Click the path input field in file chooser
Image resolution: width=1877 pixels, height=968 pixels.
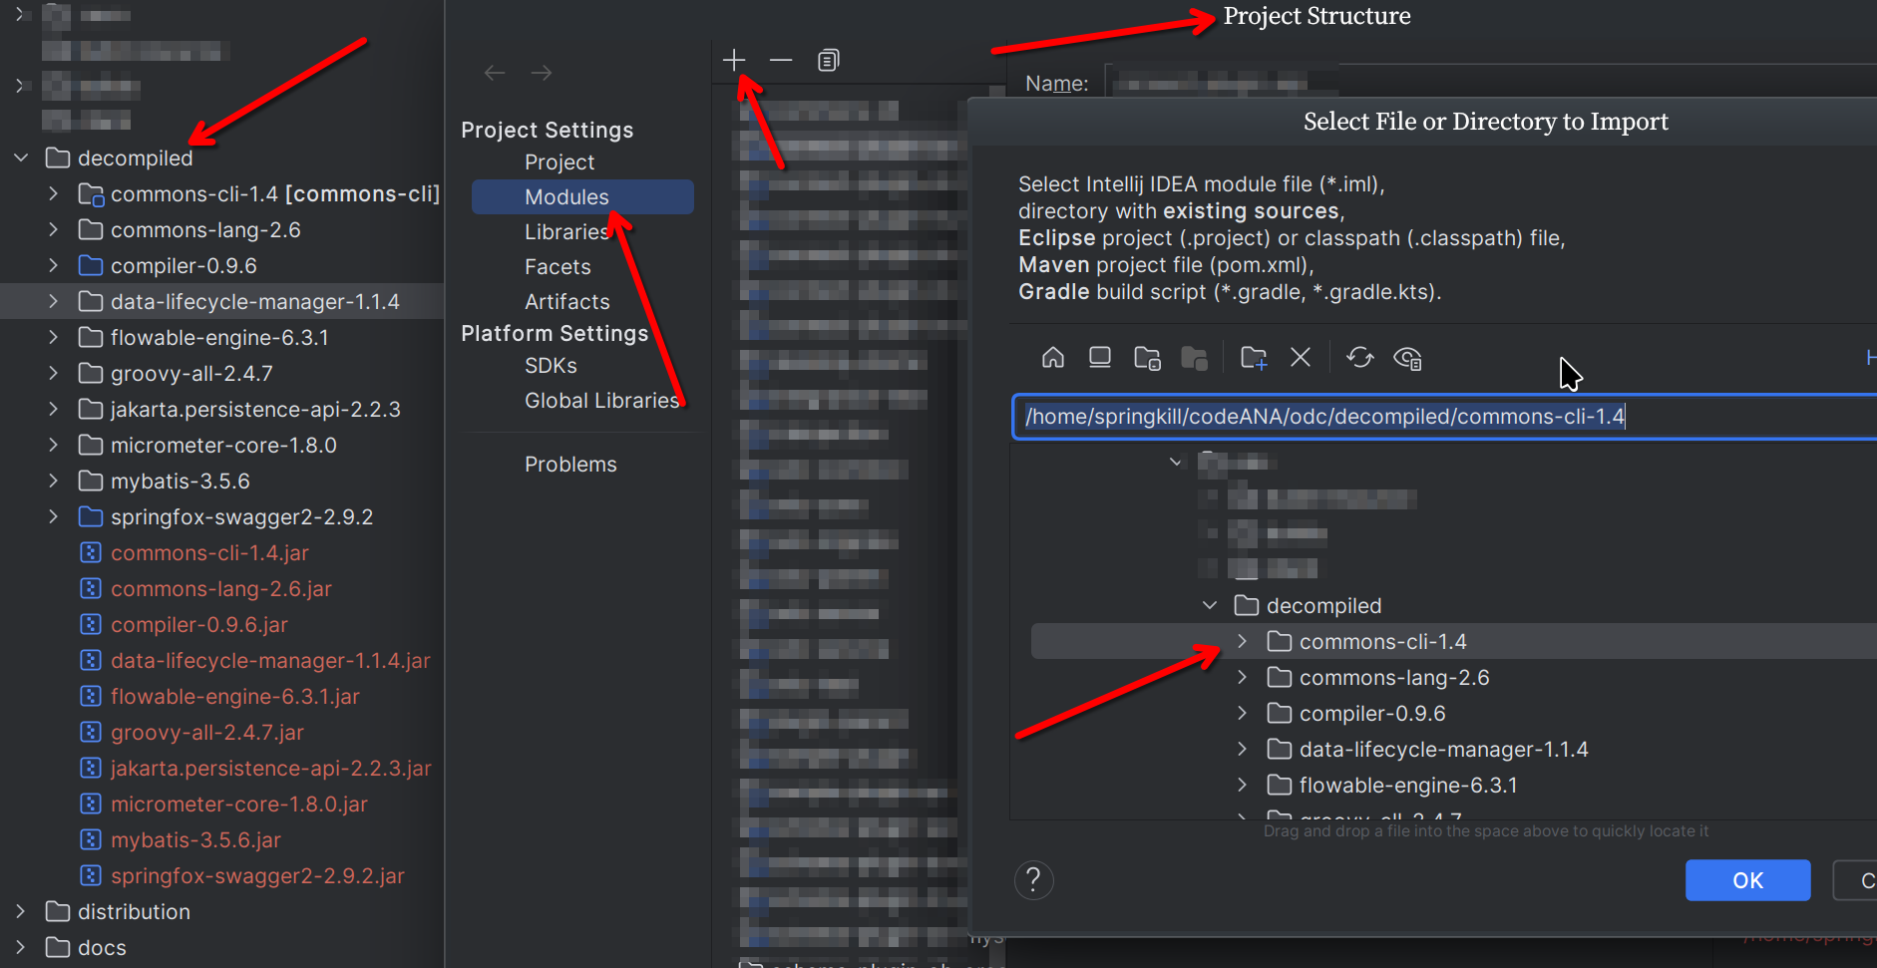click(1444, 416)
